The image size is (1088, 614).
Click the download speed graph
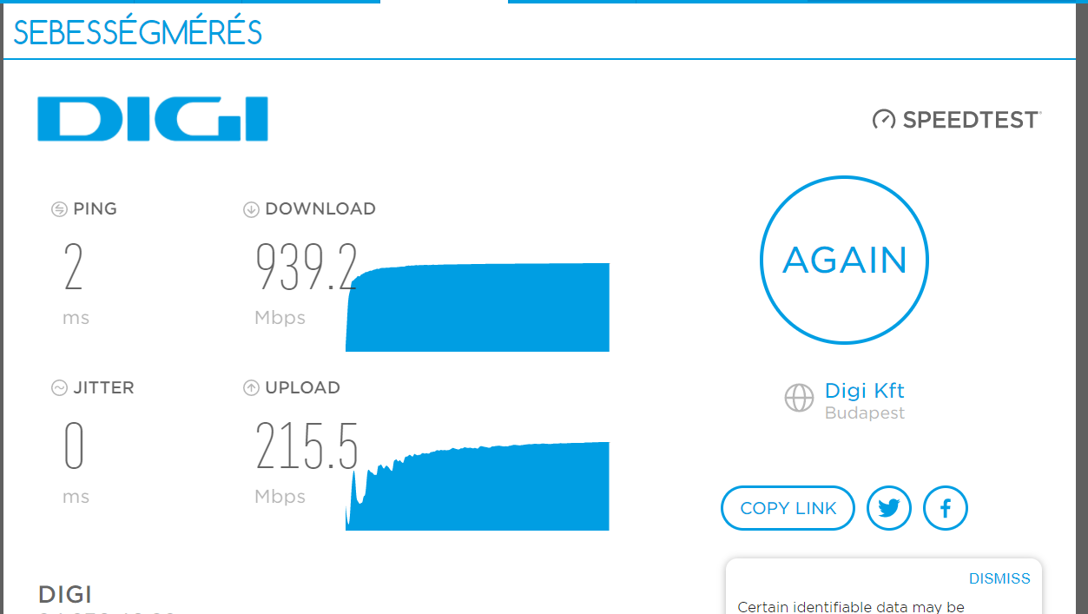tap(478, 307)
